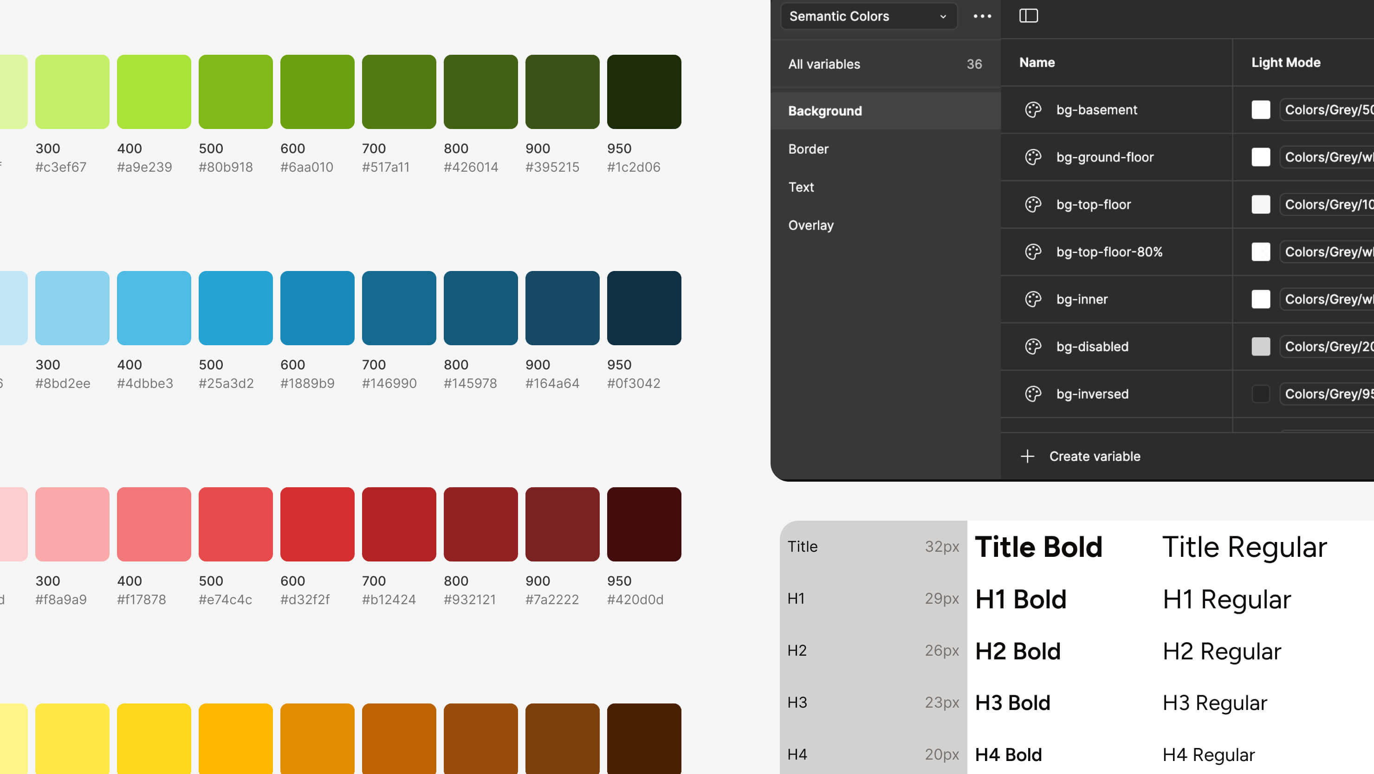
Task: Select All variables in the sidebar
Action: [824, 64]
